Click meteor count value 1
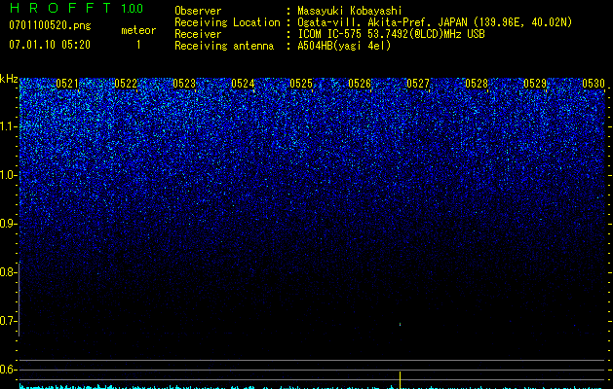613x389 pixels. point(138,45)
